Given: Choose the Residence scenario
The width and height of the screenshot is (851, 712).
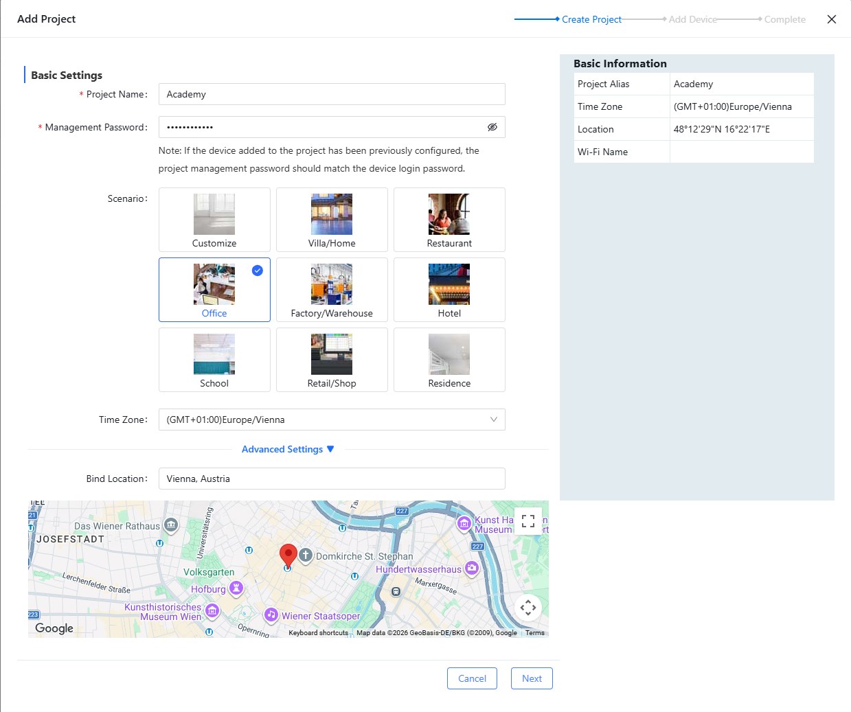Looking at the screenshot, I should click(x=449, y=360).
